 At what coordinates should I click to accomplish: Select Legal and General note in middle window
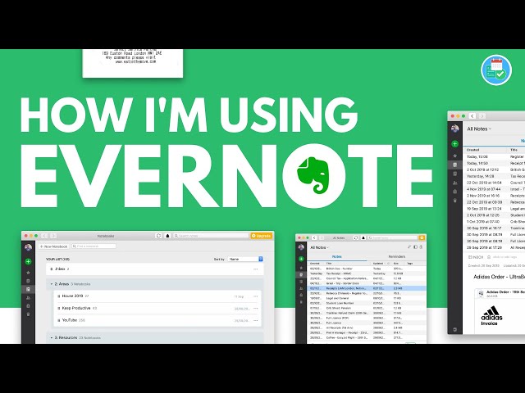tap(367, 298)
